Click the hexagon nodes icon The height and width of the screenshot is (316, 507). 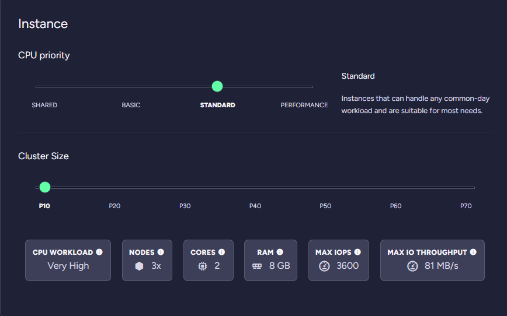[x=139, y=266]
